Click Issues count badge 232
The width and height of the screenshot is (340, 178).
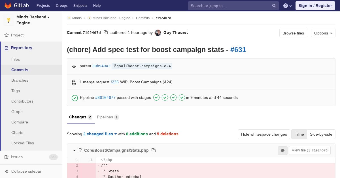[x=53, y=157]
